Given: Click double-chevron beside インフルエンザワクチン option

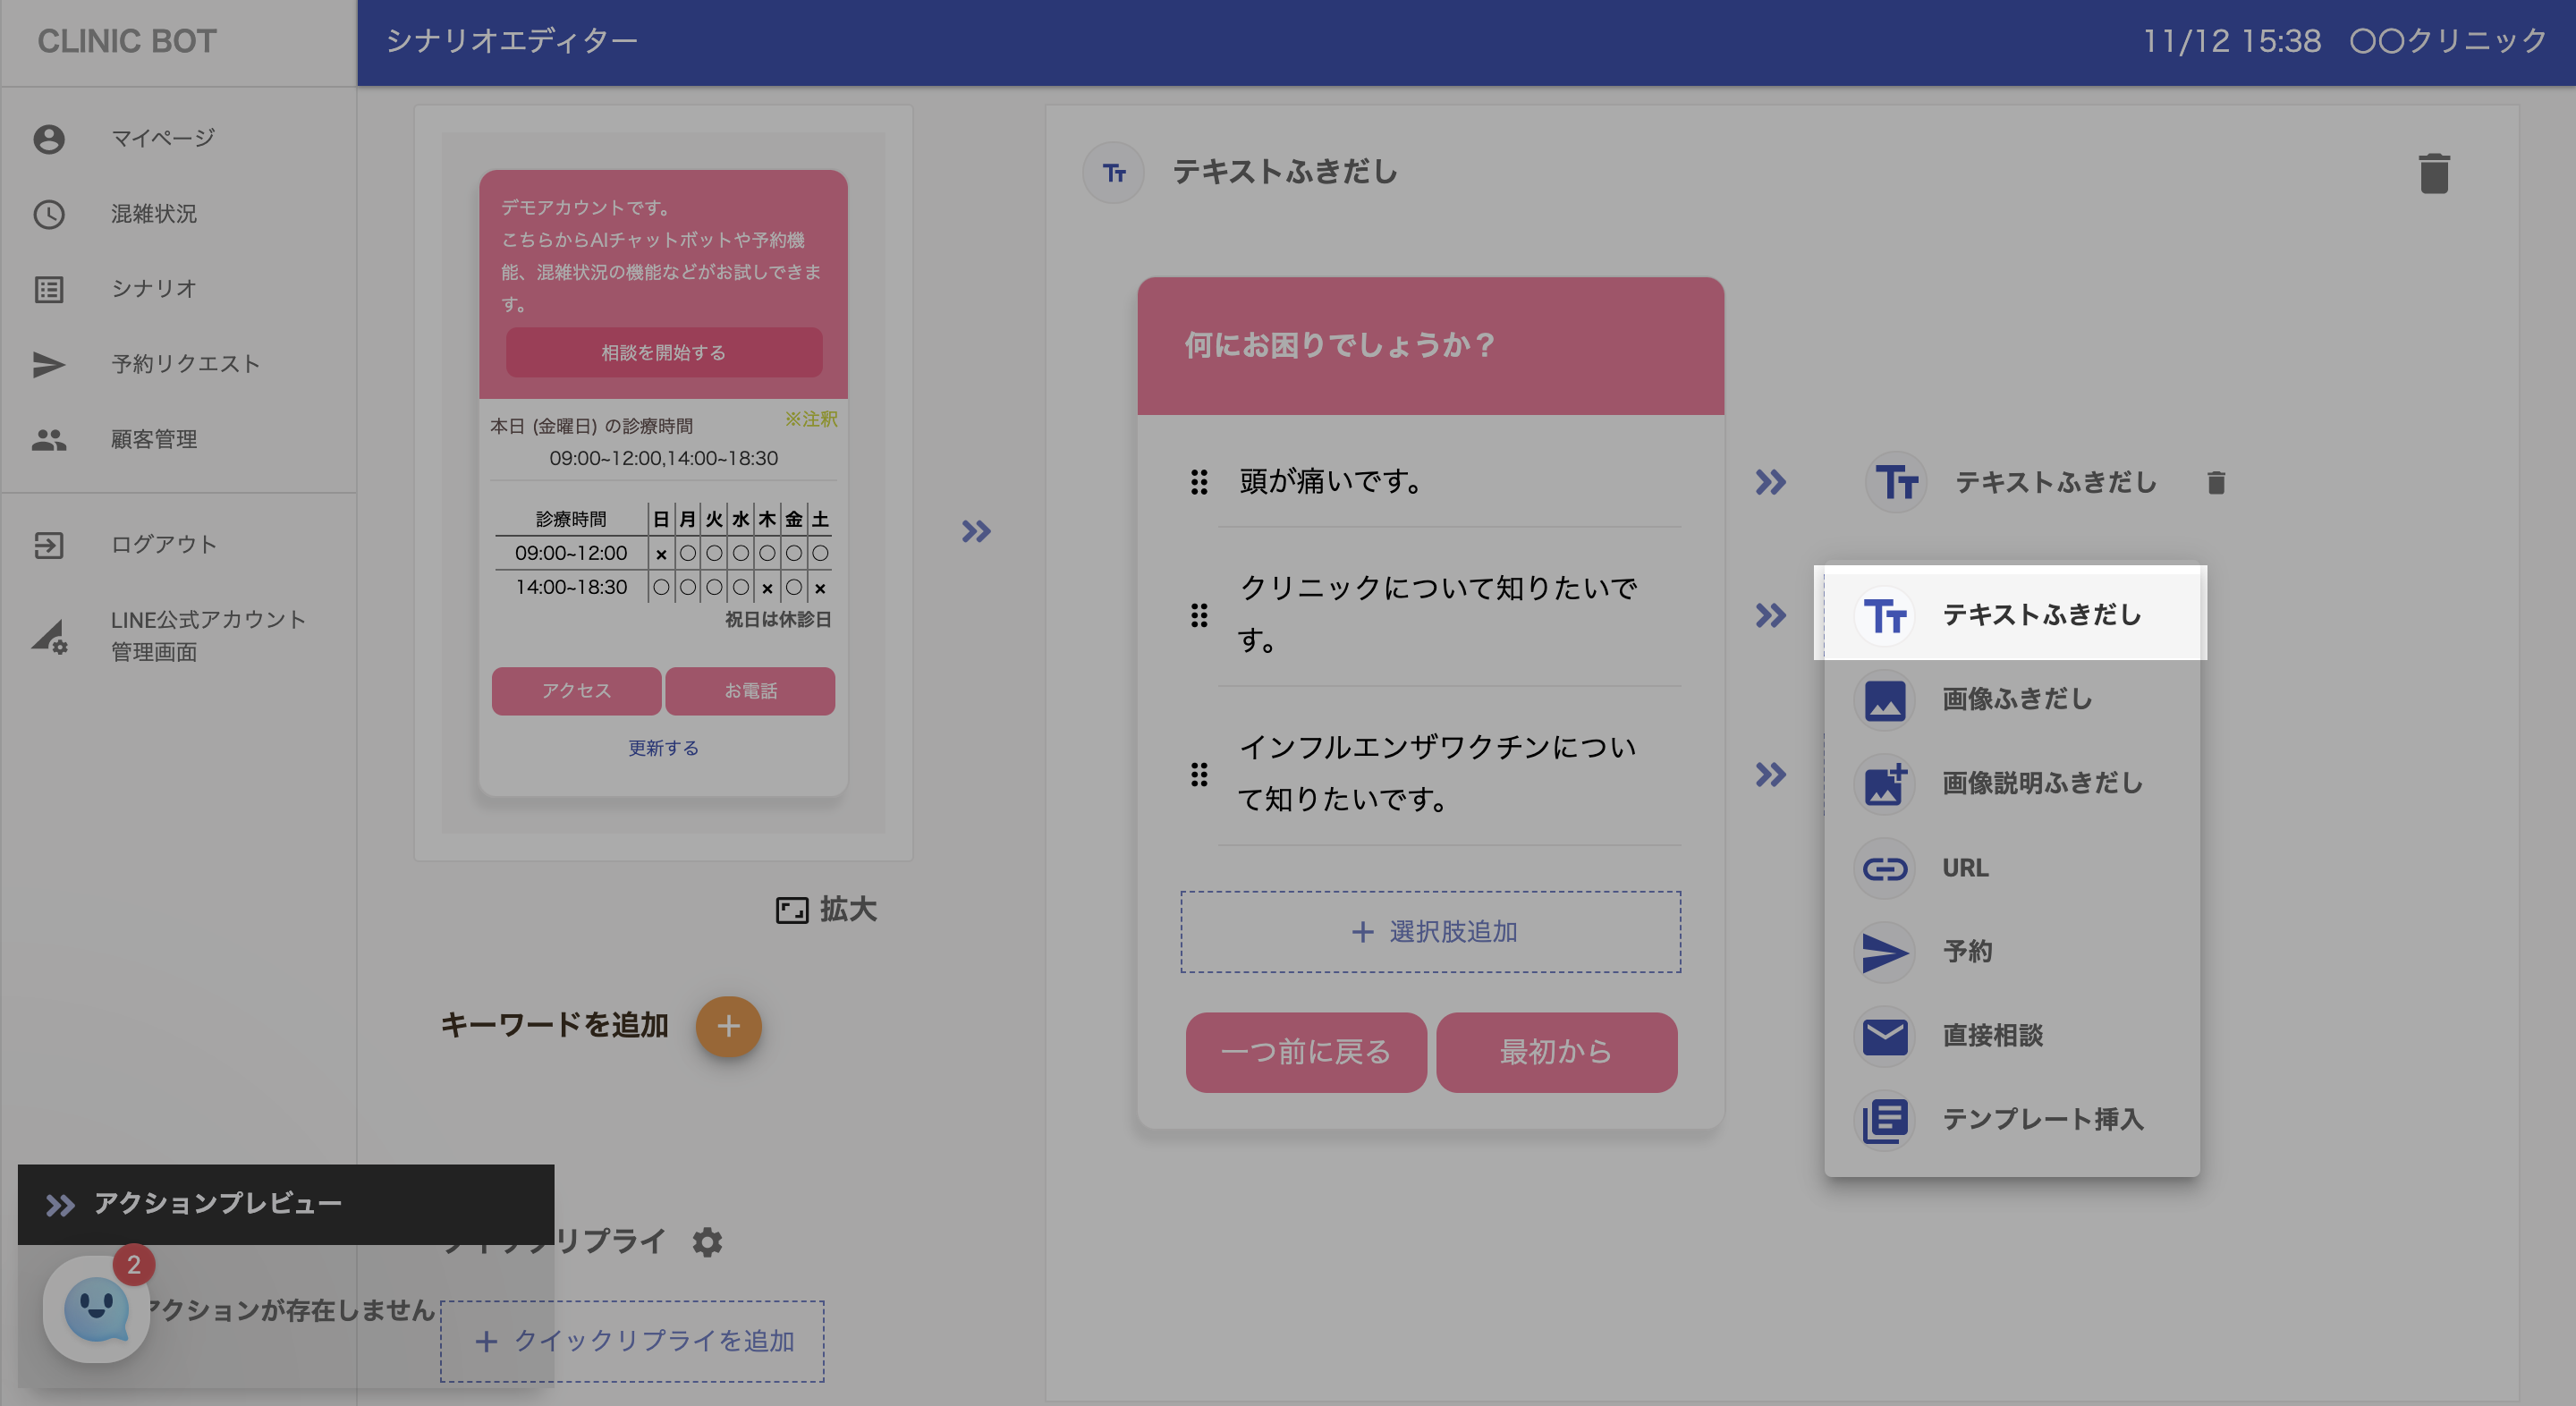Looking at the screenshot, I should tap(1770, 775).
